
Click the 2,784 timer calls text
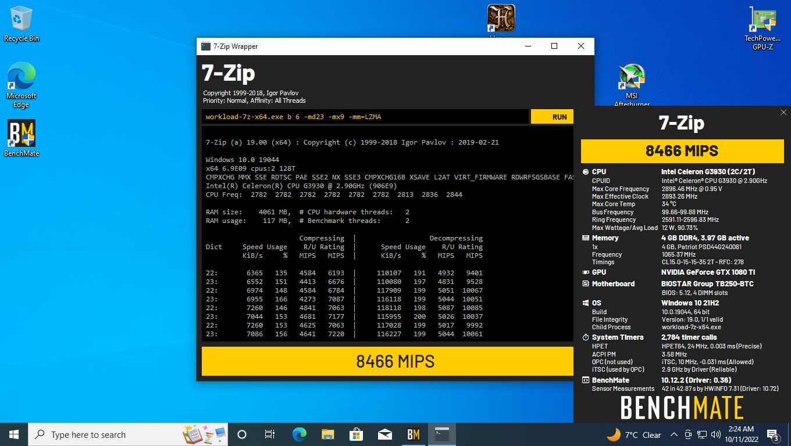[x=689, y=337]
